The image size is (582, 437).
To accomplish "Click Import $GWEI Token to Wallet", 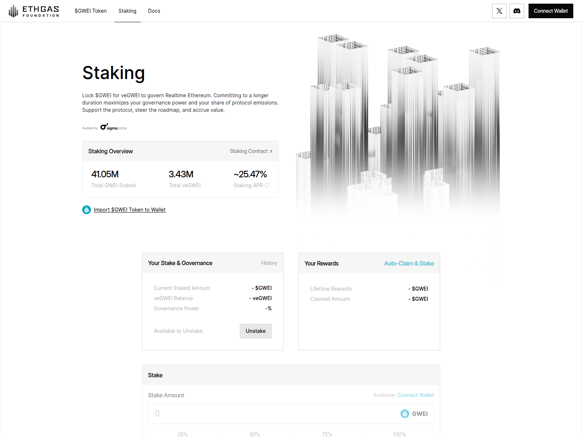I will click(129, 210).
